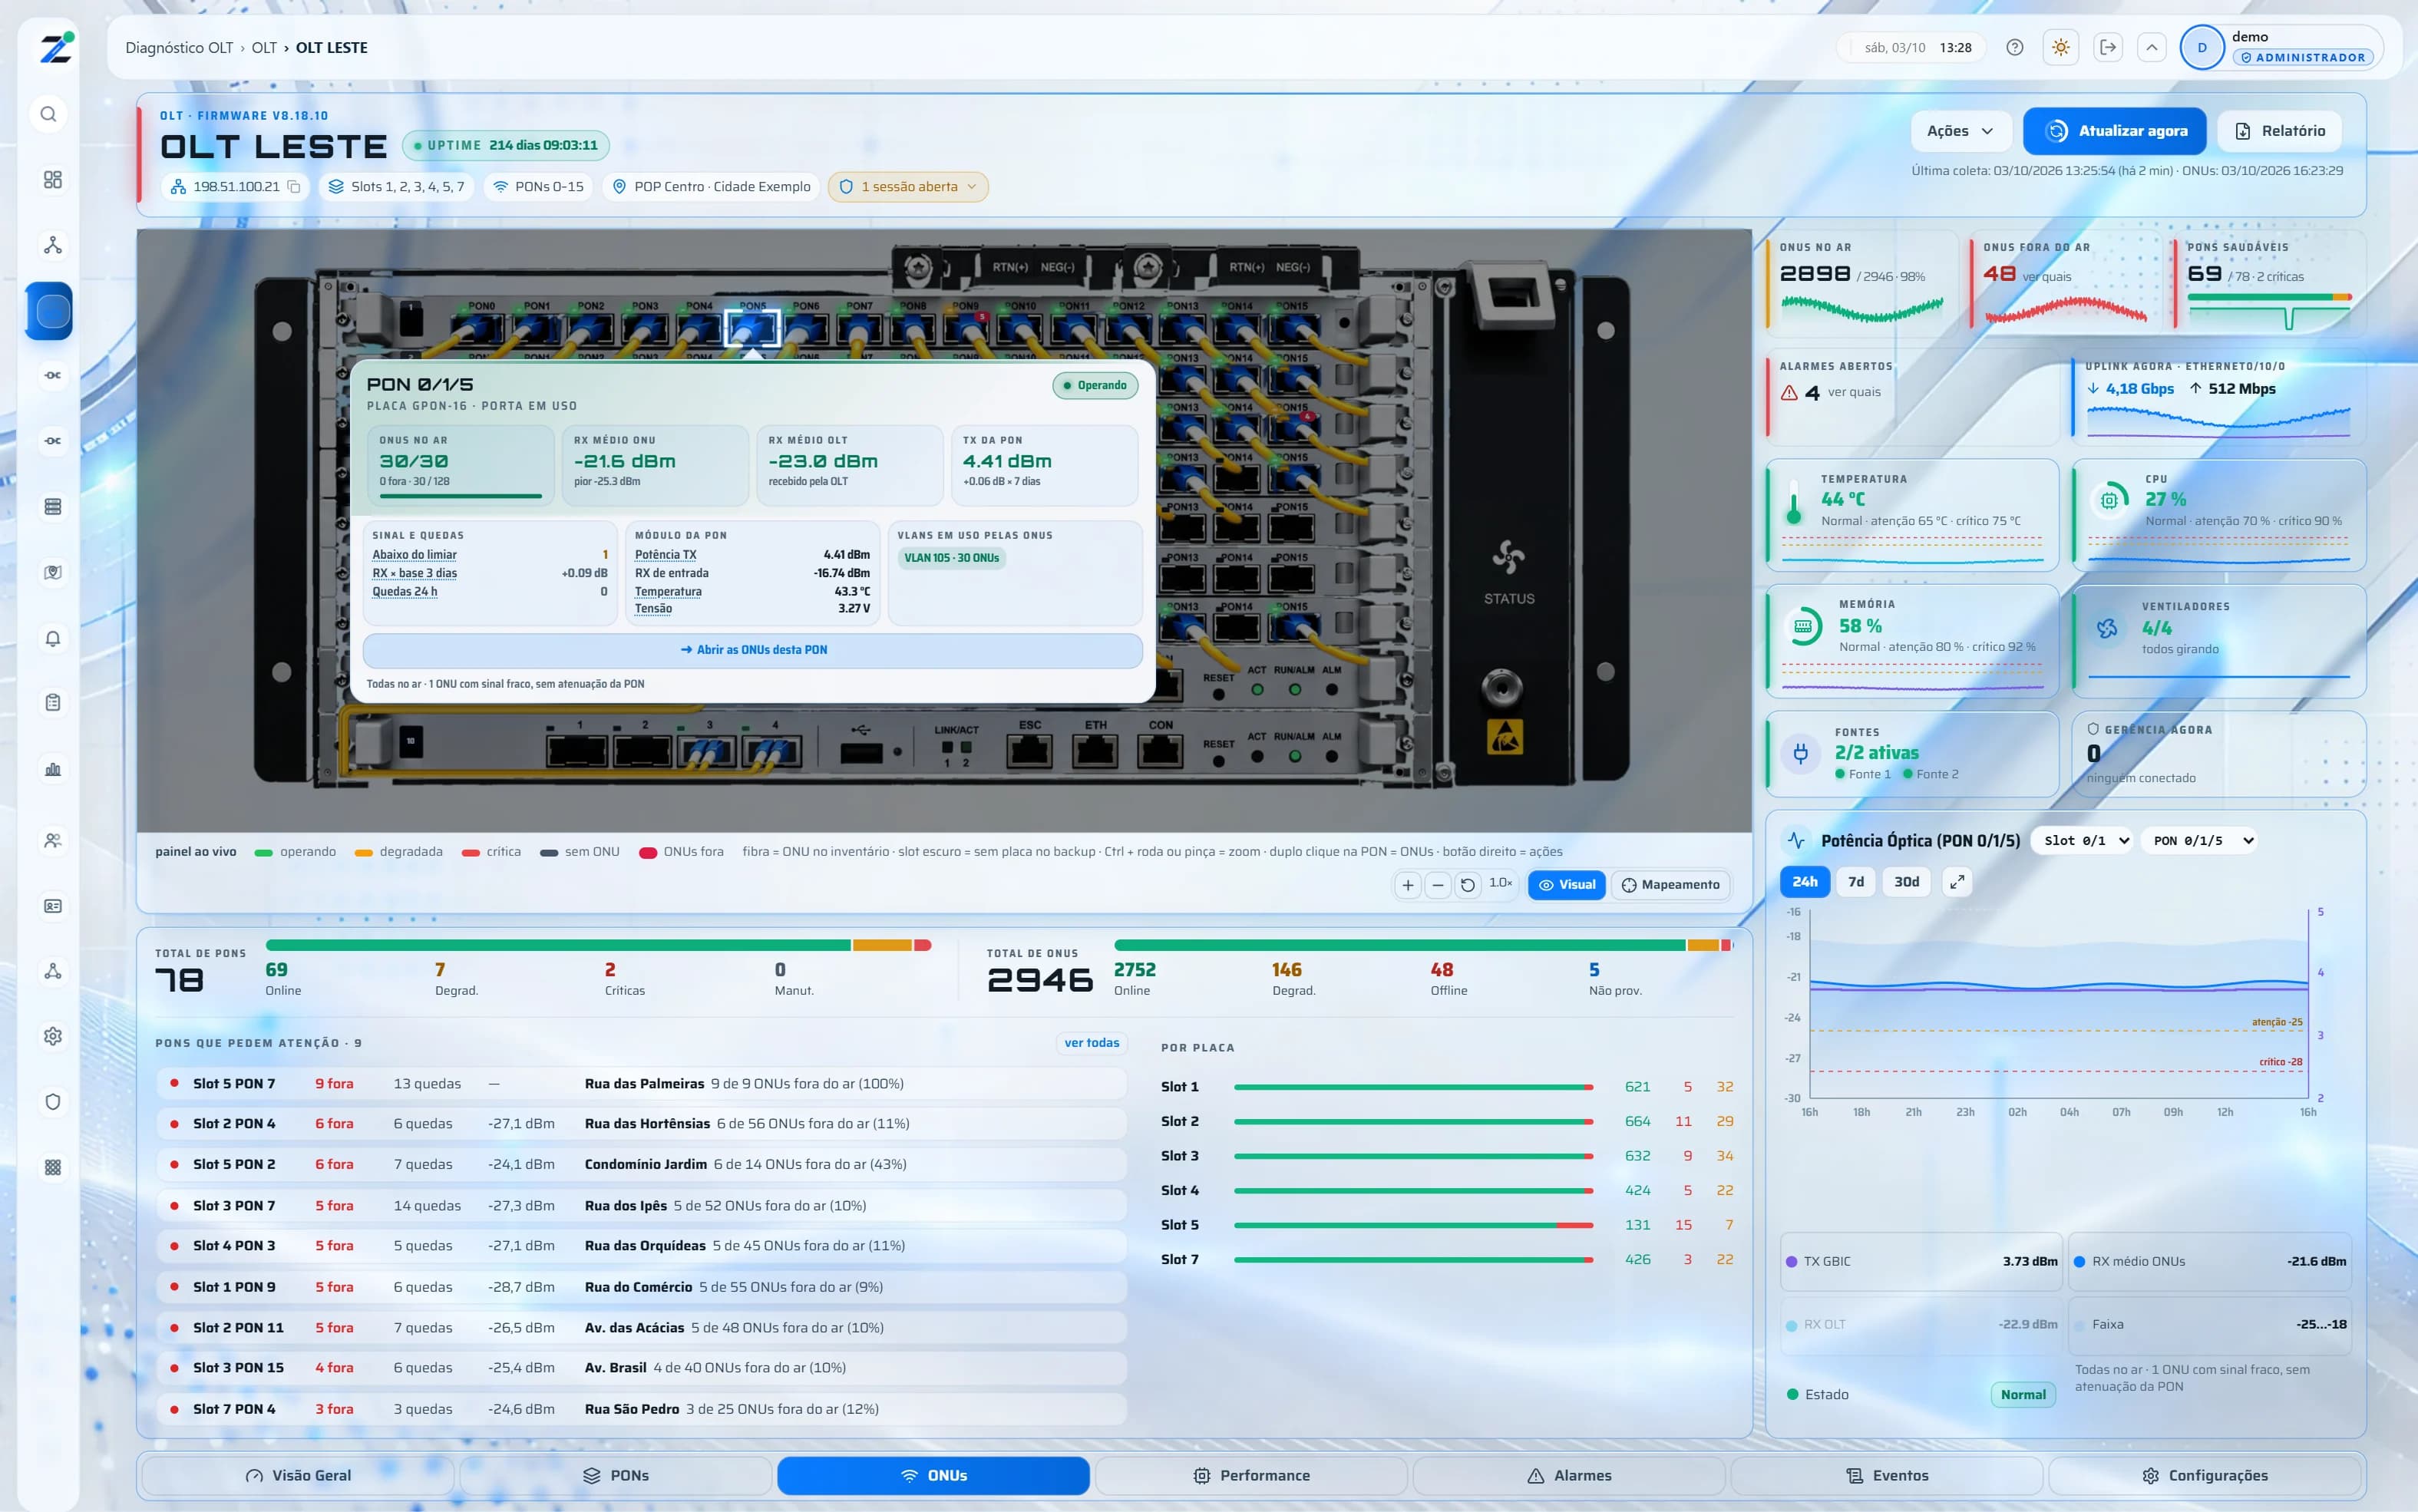Open the clipboard sidebar icon
Image resolution: width=2418 pixels, height=1512 pixels.
tap(53, 703)
